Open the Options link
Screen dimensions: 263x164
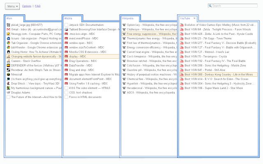27,6
